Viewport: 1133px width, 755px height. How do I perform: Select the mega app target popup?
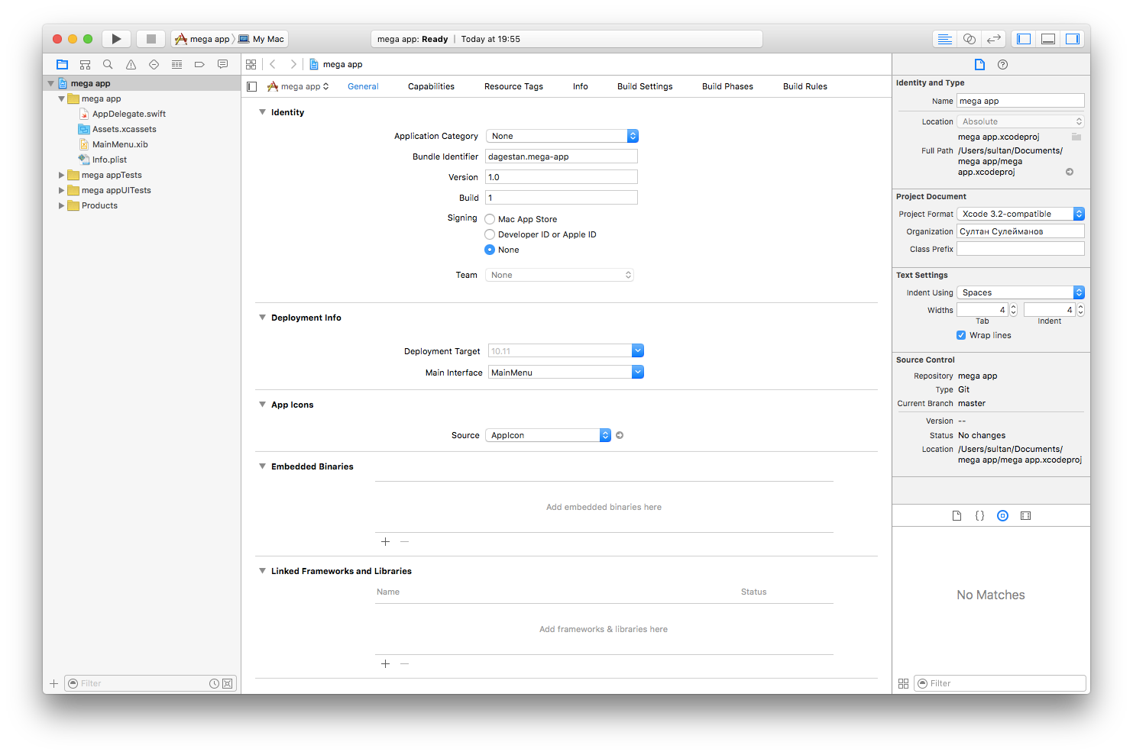point(298,87)
